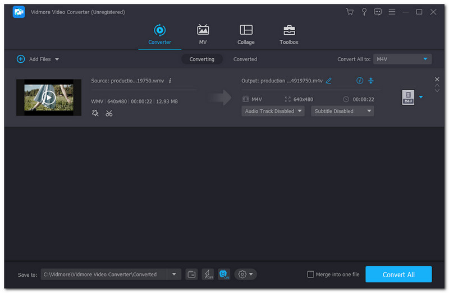Switch to the Toolbox tab
This screenshot has height=293, width=449.
(x=289, y=34)
